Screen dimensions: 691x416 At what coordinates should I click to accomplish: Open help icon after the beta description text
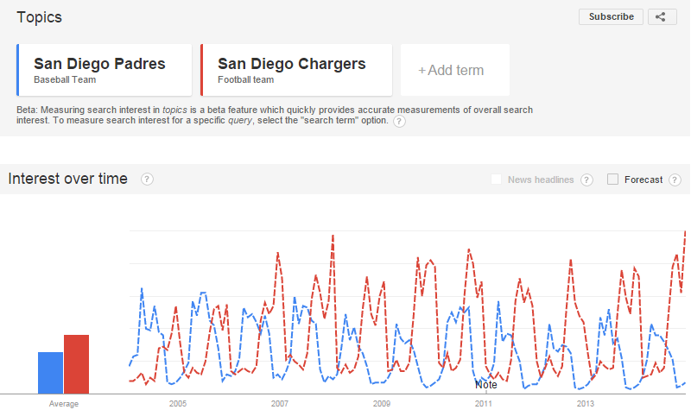tap(399, 122)
